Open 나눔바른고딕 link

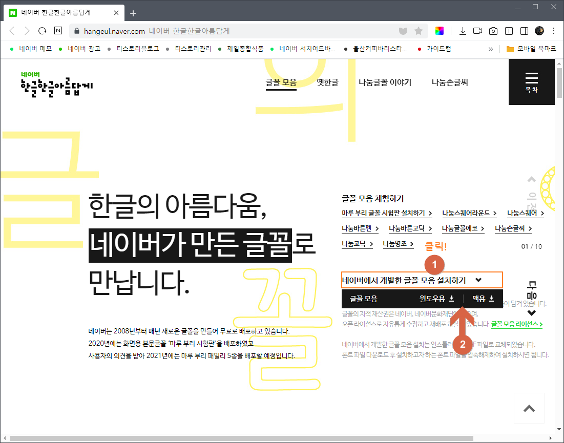410,229
